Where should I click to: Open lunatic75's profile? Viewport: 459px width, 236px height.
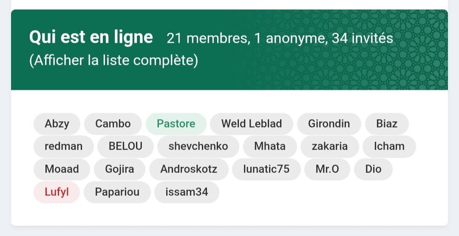tap(266, 169)
